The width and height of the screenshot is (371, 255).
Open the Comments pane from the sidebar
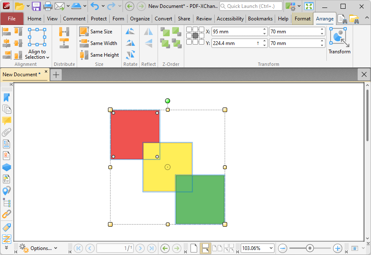(7, 121)
